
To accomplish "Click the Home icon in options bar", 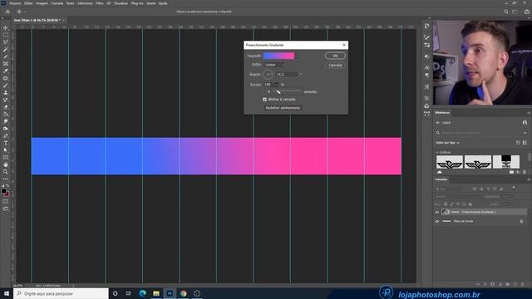I will pyautogui.click(x=7, y=12).
